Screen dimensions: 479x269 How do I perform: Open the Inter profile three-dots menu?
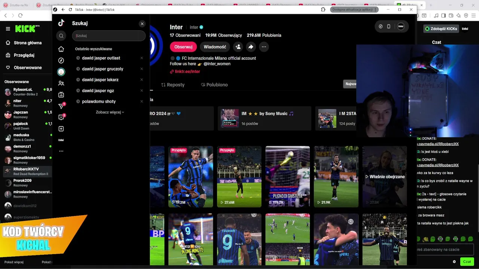tap(264, 47)
